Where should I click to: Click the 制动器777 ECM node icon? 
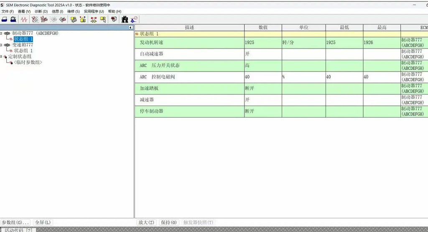(x=7, y=33)
